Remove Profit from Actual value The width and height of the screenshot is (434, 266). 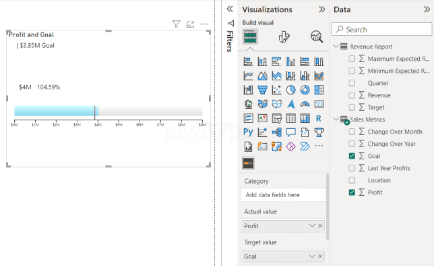[320, 225]
